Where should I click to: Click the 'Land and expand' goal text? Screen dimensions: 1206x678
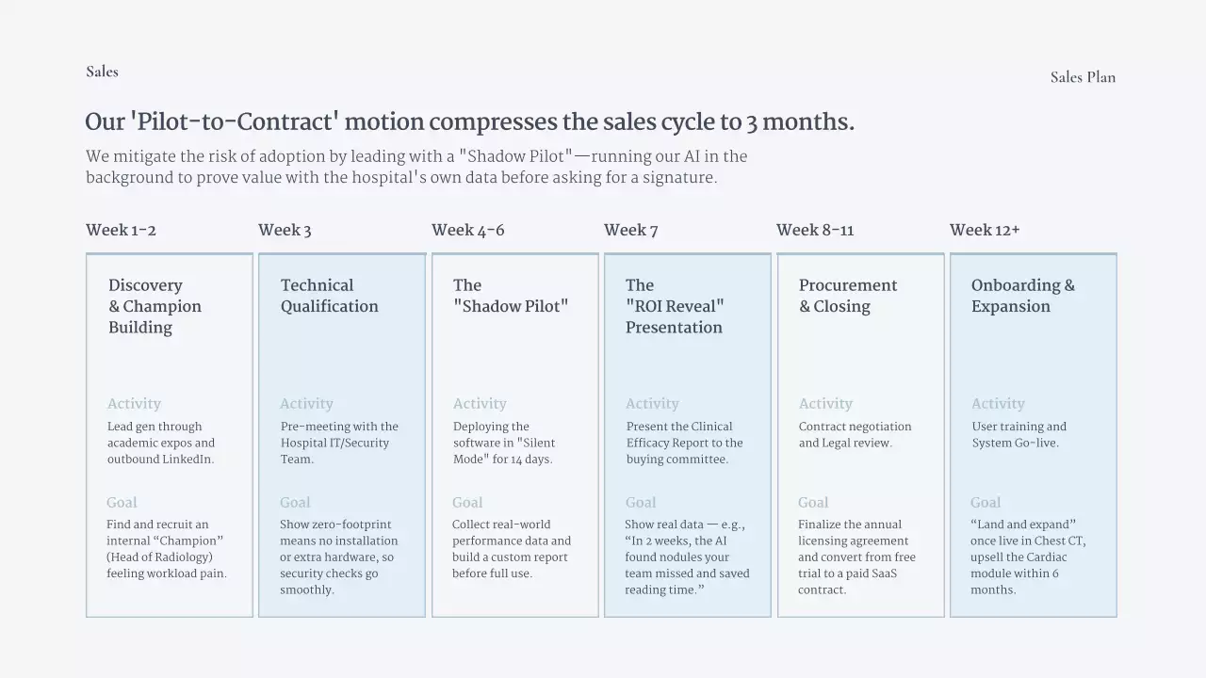pyautogui.click(x=1027, y=557)
